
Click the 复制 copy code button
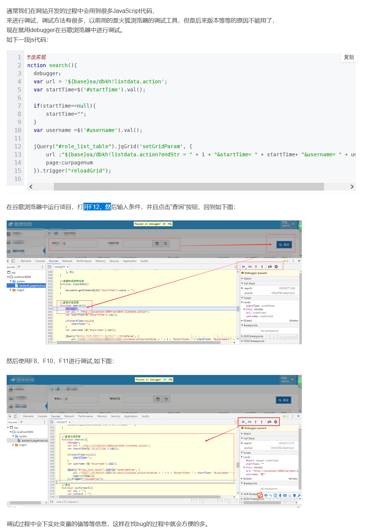[x=349, y=57]
